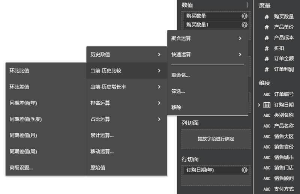The height and width of the screenshot is (194, 300).
Task: Click the ABC icon beside 订单编号
Action: (267, 95)
